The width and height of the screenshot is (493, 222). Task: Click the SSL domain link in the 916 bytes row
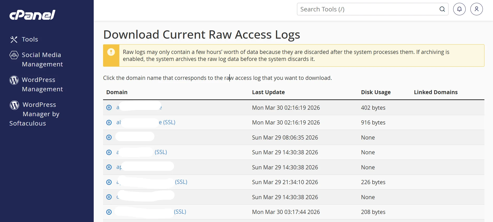click(146, 122)
